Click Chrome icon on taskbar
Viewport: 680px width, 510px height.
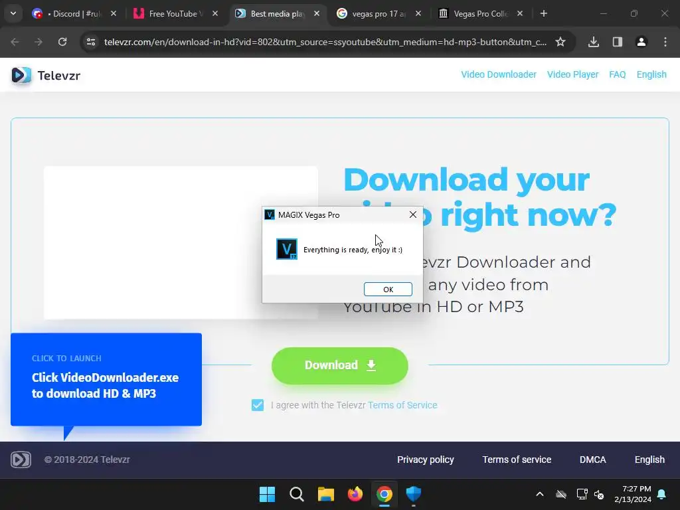coord(384,494)
